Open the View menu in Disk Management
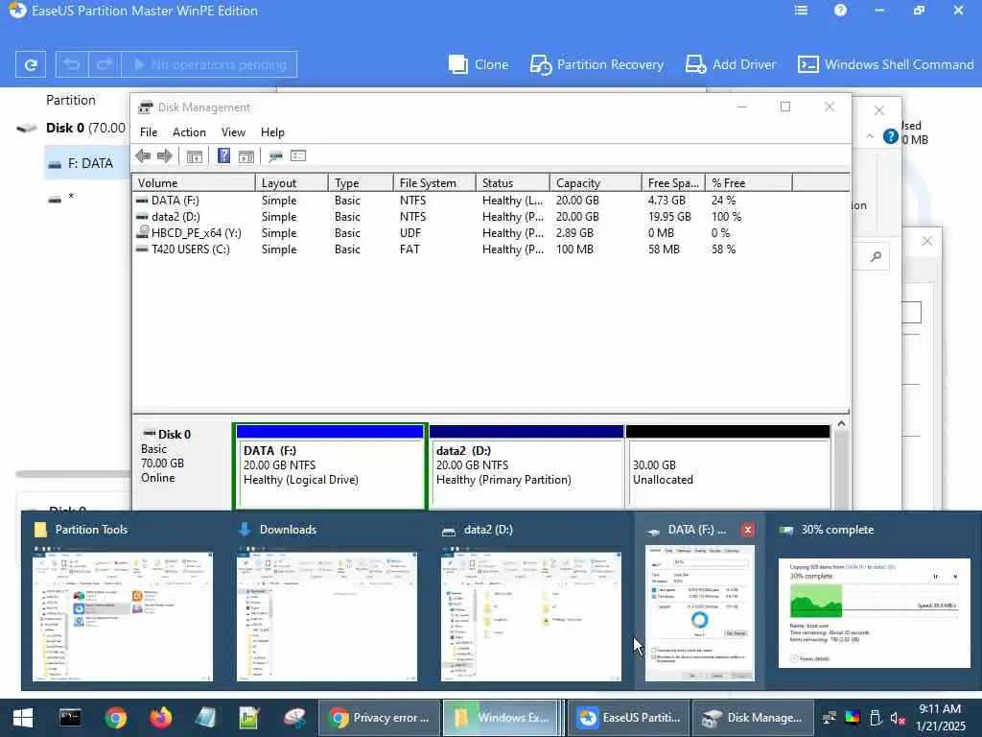The width and height of the screenshot is (982, 737). [233, 132]
